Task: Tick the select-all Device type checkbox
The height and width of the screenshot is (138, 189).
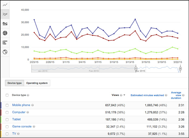Action: coord(7,95)
